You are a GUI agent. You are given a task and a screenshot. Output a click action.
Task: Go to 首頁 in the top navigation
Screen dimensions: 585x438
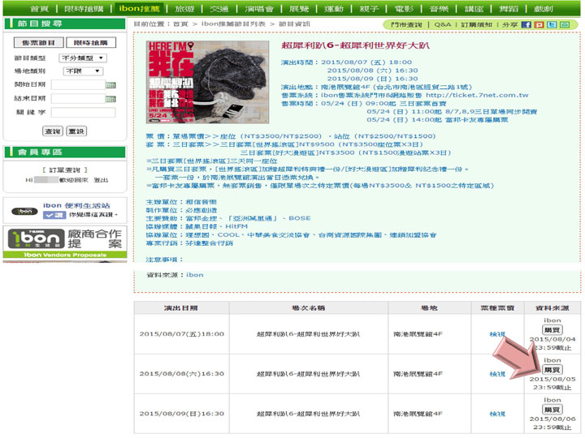coord(40,8)
